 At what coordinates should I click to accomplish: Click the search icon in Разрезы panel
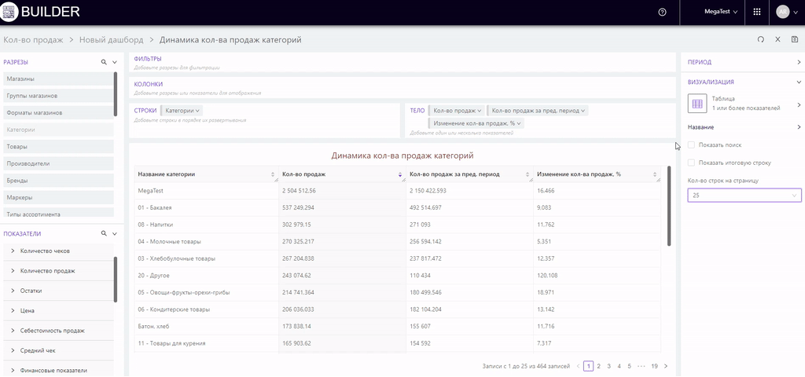click(103, 62)
